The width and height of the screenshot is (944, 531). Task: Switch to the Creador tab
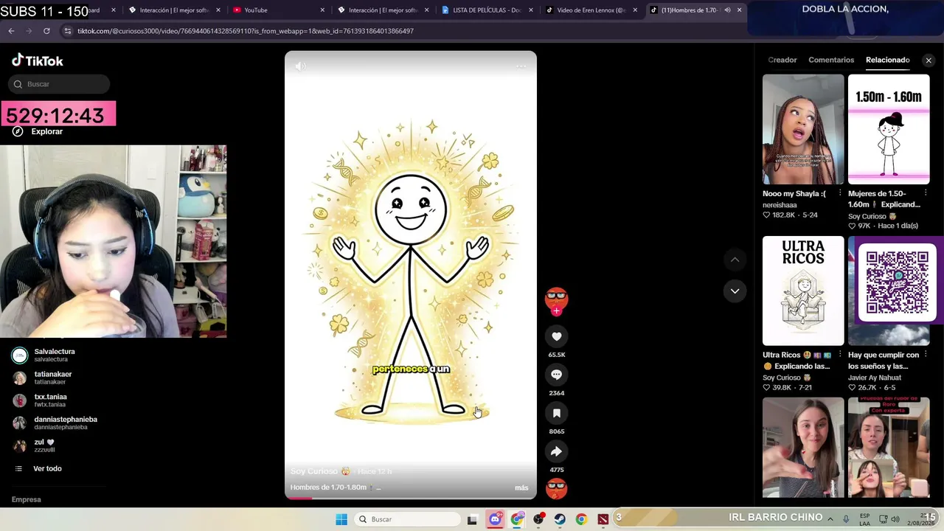[782, 60]
